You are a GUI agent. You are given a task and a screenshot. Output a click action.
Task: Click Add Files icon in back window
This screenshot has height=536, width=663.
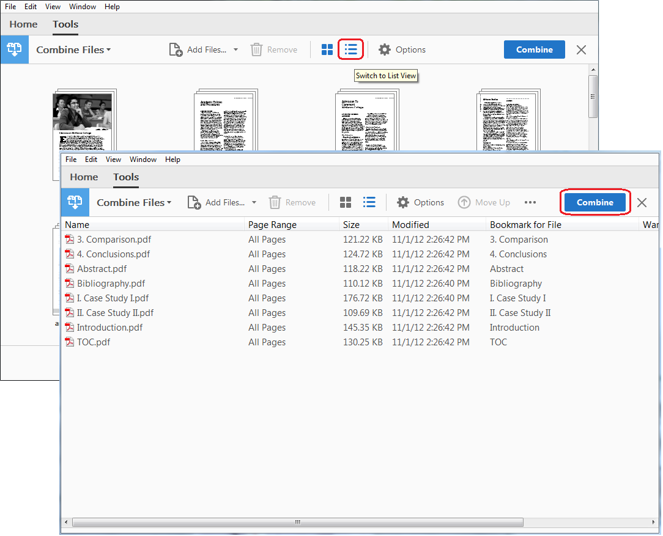click(x=176, y=50)
